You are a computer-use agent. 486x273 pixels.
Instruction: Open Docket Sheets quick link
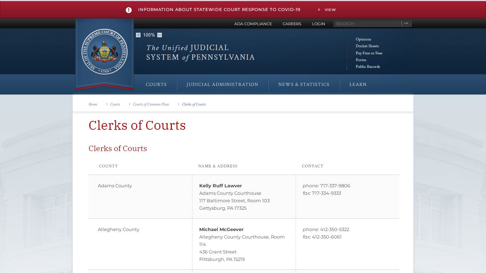[367, 46]
